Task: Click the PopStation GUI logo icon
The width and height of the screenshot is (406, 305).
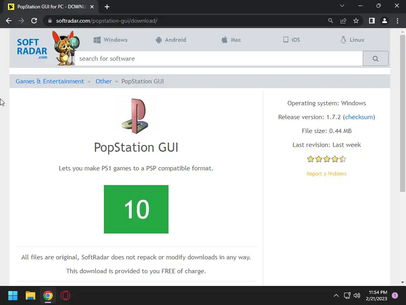Action: (135, 116)
